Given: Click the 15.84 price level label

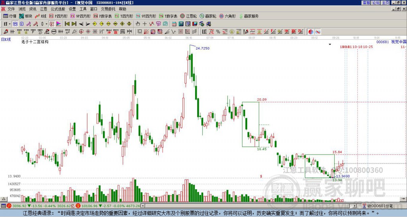Looking at the screenshot, I should [337, 152].
